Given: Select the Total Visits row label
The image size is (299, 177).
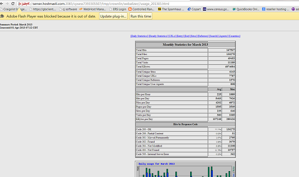Looking at the screenshot, I should click(142, 62).
